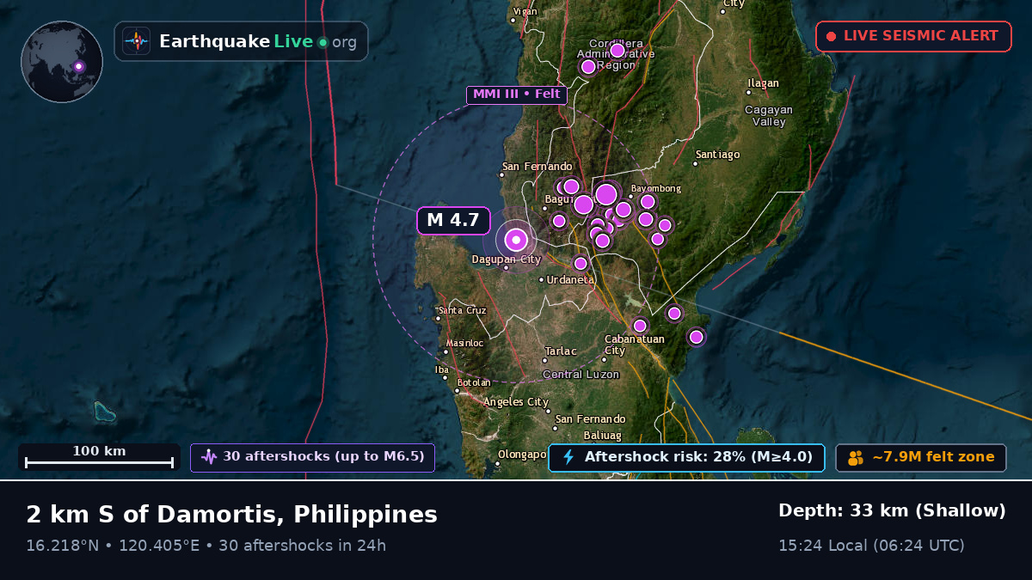The height and width of the screenshot is (580, 1032).
Task: Click the Olongapo map label
Action: (523, 454)
